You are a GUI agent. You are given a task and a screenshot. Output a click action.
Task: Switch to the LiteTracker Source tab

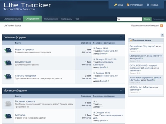[12, 19]
